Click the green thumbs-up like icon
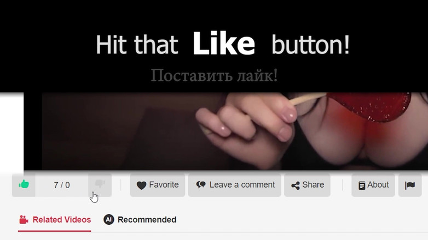Screen dimensions: 428x240 pos(24,184)
